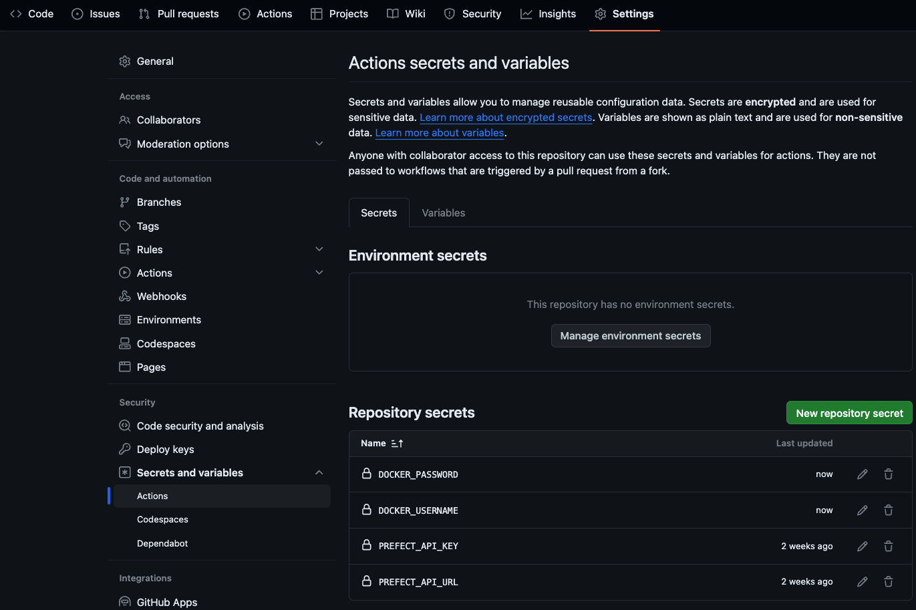Screen dimensions: 916x610
Task: Open Environments settings in the sidebar
Action: pos(168,319)
